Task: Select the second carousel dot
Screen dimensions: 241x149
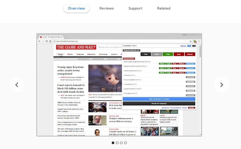Action: (117, 143)
